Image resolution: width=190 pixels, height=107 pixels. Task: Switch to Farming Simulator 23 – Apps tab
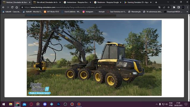pyautogui.click(x=138, y=2)
